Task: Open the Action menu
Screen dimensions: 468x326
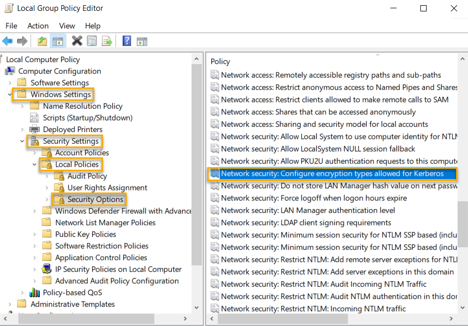Action: 38,25
